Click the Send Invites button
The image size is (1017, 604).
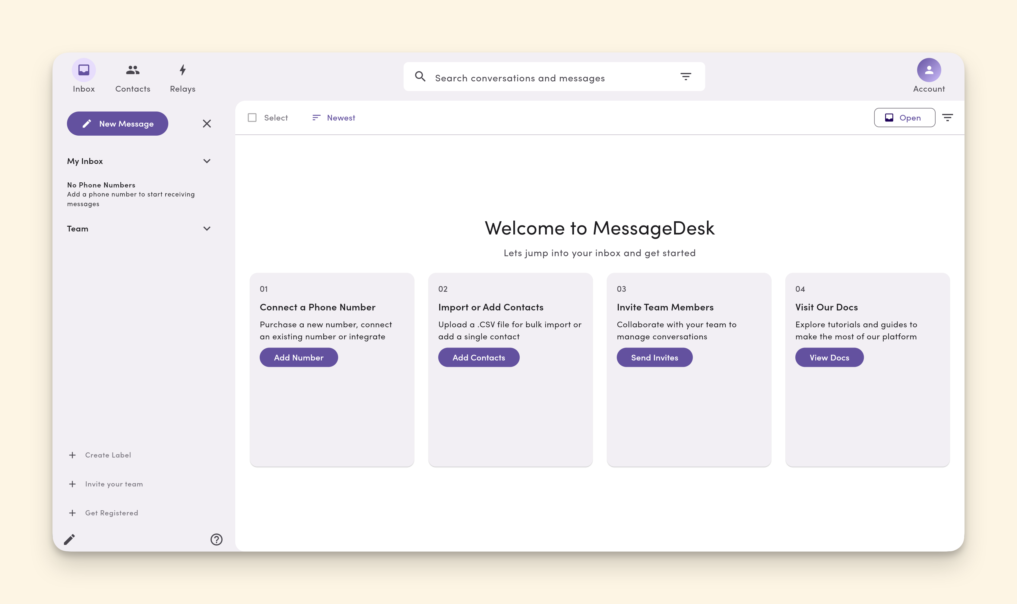click(654, 357)
